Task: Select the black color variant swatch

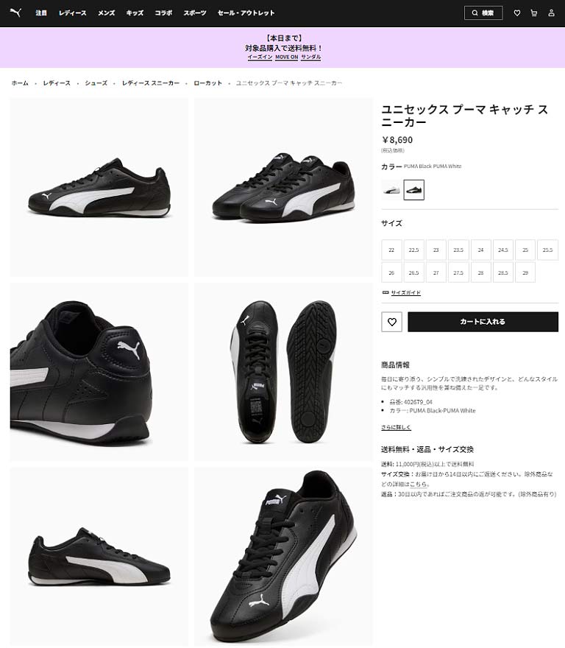Action: pos(414,190)
